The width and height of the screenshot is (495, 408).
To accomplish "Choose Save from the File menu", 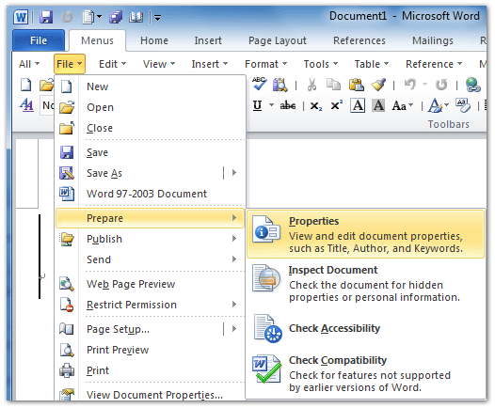I will 151,152.
